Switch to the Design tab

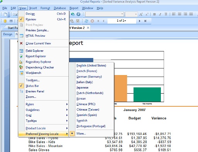pyautogui.click(x=8, y=34)
